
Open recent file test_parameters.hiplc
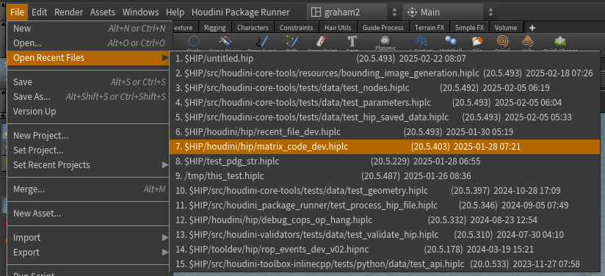(x=385, y=103)
